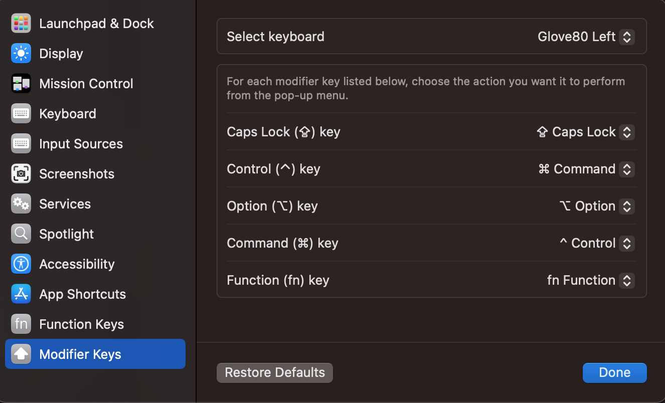Click the Launchpad & Dock icon
665x403 pixels.
pos(21,24)
